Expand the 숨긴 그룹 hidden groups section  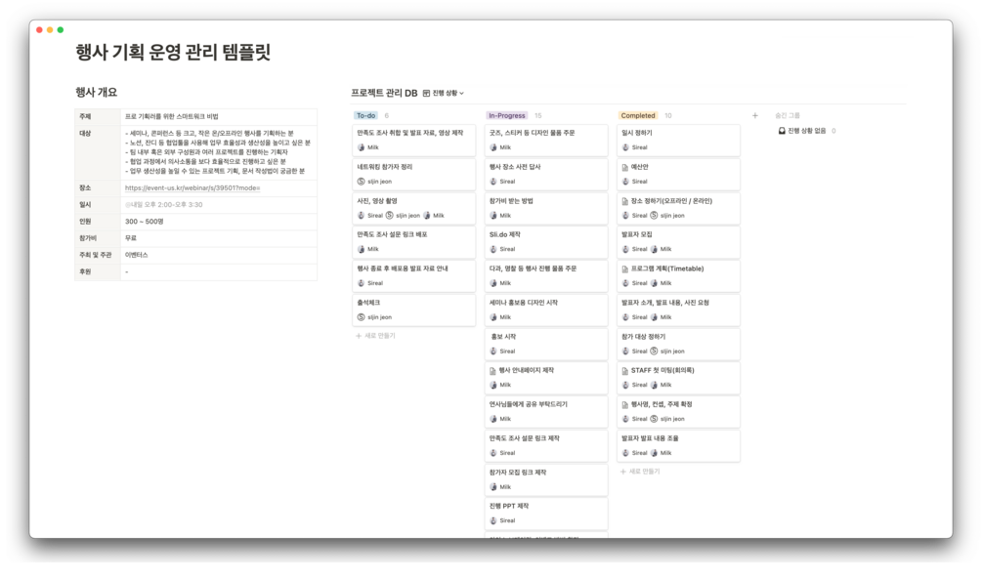point(788,116)
